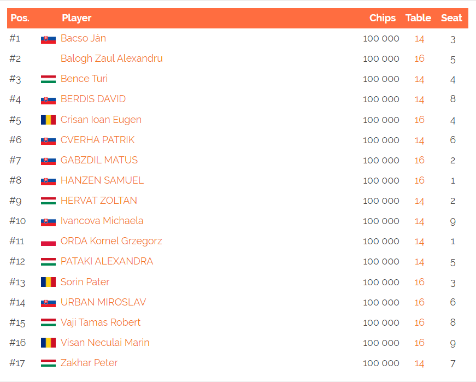Viewport: 476px width, 382px height.
Task: Click the Romanian flag beside Sorin Pater
Action: tap(48, 282)
